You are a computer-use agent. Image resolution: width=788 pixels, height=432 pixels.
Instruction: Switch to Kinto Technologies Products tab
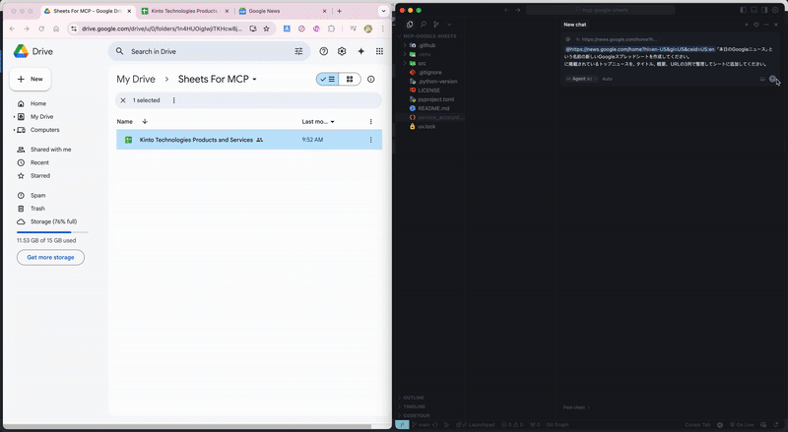coord(184,11)
